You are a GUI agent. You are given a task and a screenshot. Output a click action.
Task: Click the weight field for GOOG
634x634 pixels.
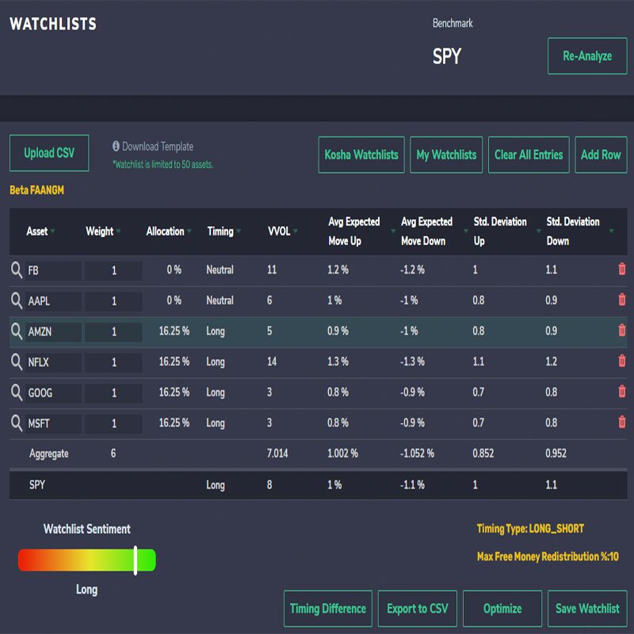pos(113,393)
